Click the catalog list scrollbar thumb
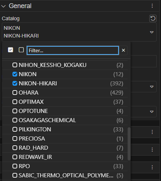Image resolution: width=161 pixels, height=181 pixels. [129, 144]
